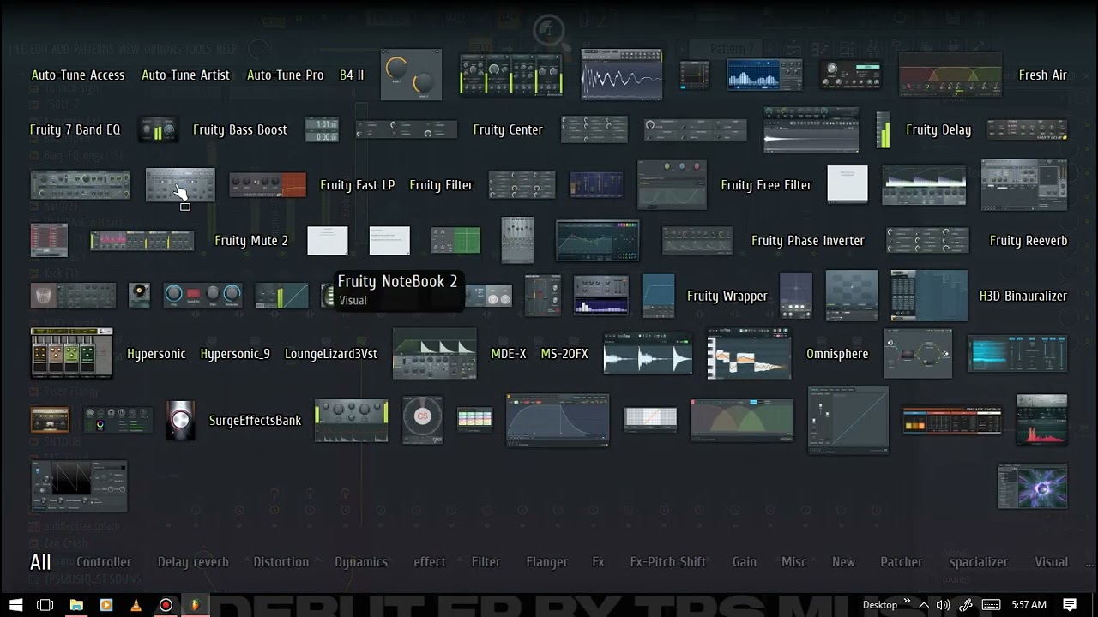Choose the Auto-Tune Pro plugin
This screenshot has width=1098, height=617.
pos(286,75)
